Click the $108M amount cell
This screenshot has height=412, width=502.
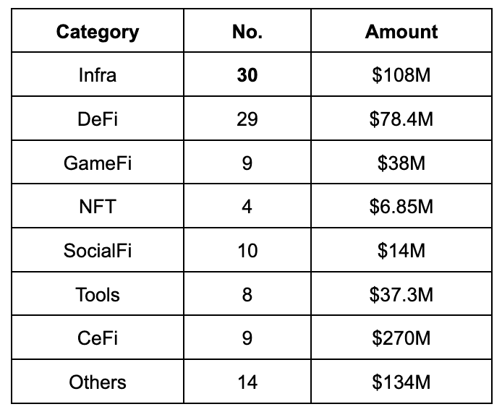pyautogui.click(x=401, y=74)
